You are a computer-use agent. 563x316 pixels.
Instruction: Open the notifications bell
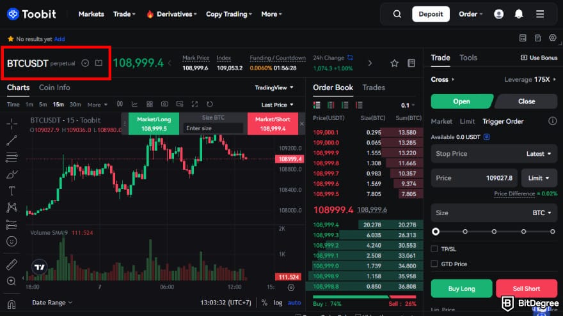[519, 14]
